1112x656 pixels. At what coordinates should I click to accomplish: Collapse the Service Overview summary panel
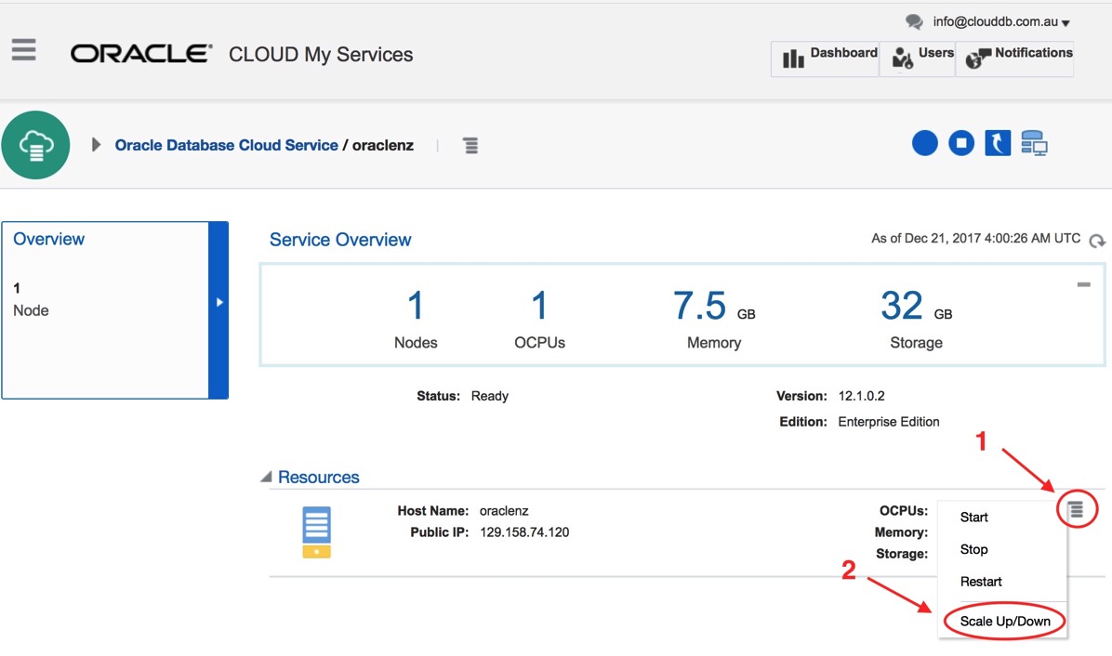pos(1083,284)
